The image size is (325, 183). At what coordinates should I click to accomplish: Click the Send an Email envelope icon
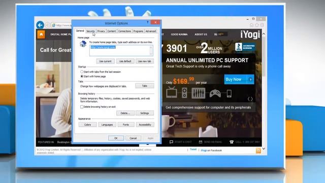[x=201, y=142]
